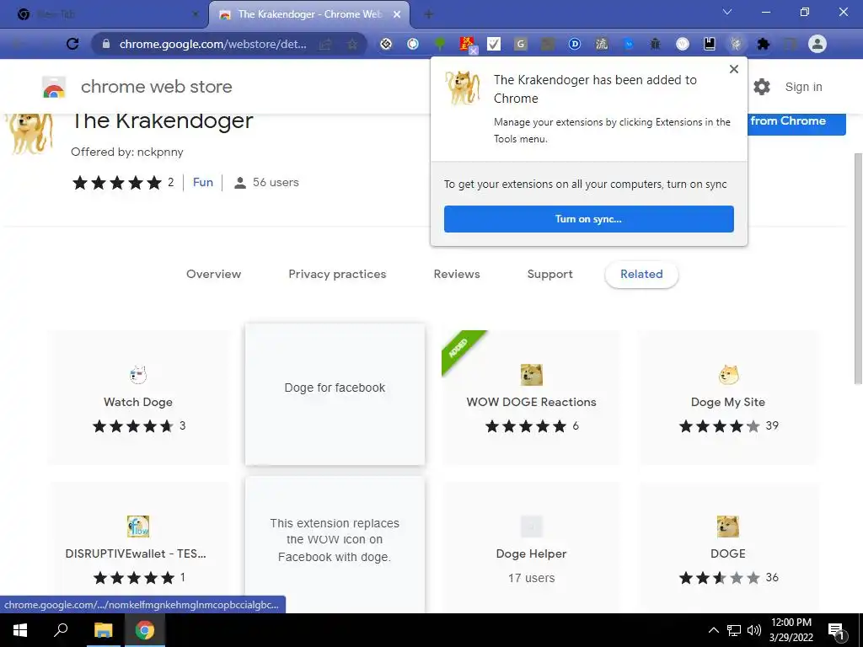Click the '17 users' text under Doge Helper
Screen dimensions: 863x647
[x=532, y=578]
